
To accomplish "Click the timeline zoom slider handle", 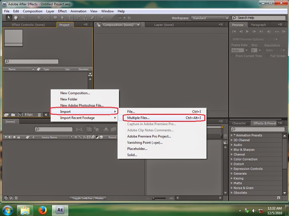I will (x=153, y=198).
